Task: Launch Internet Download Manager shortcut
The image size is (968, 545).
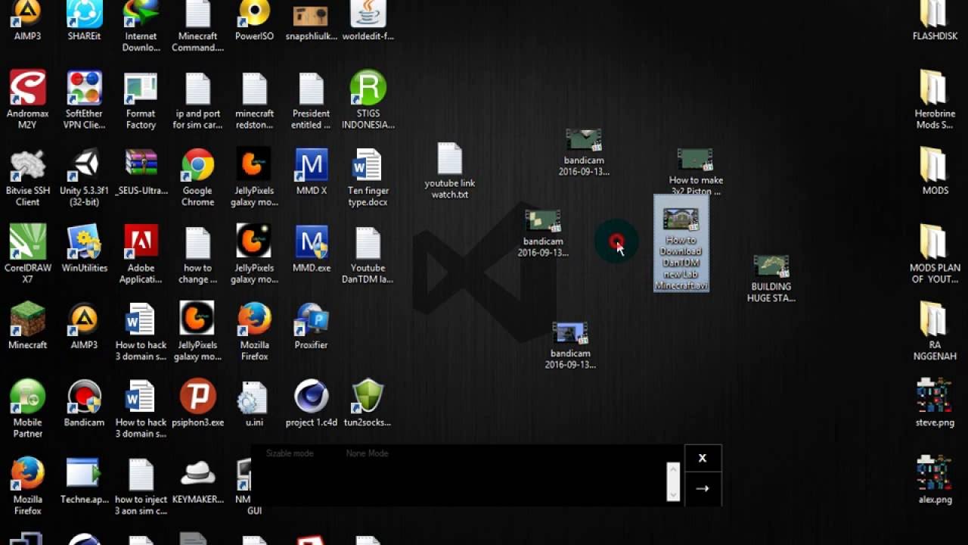Action: (141, 26)
